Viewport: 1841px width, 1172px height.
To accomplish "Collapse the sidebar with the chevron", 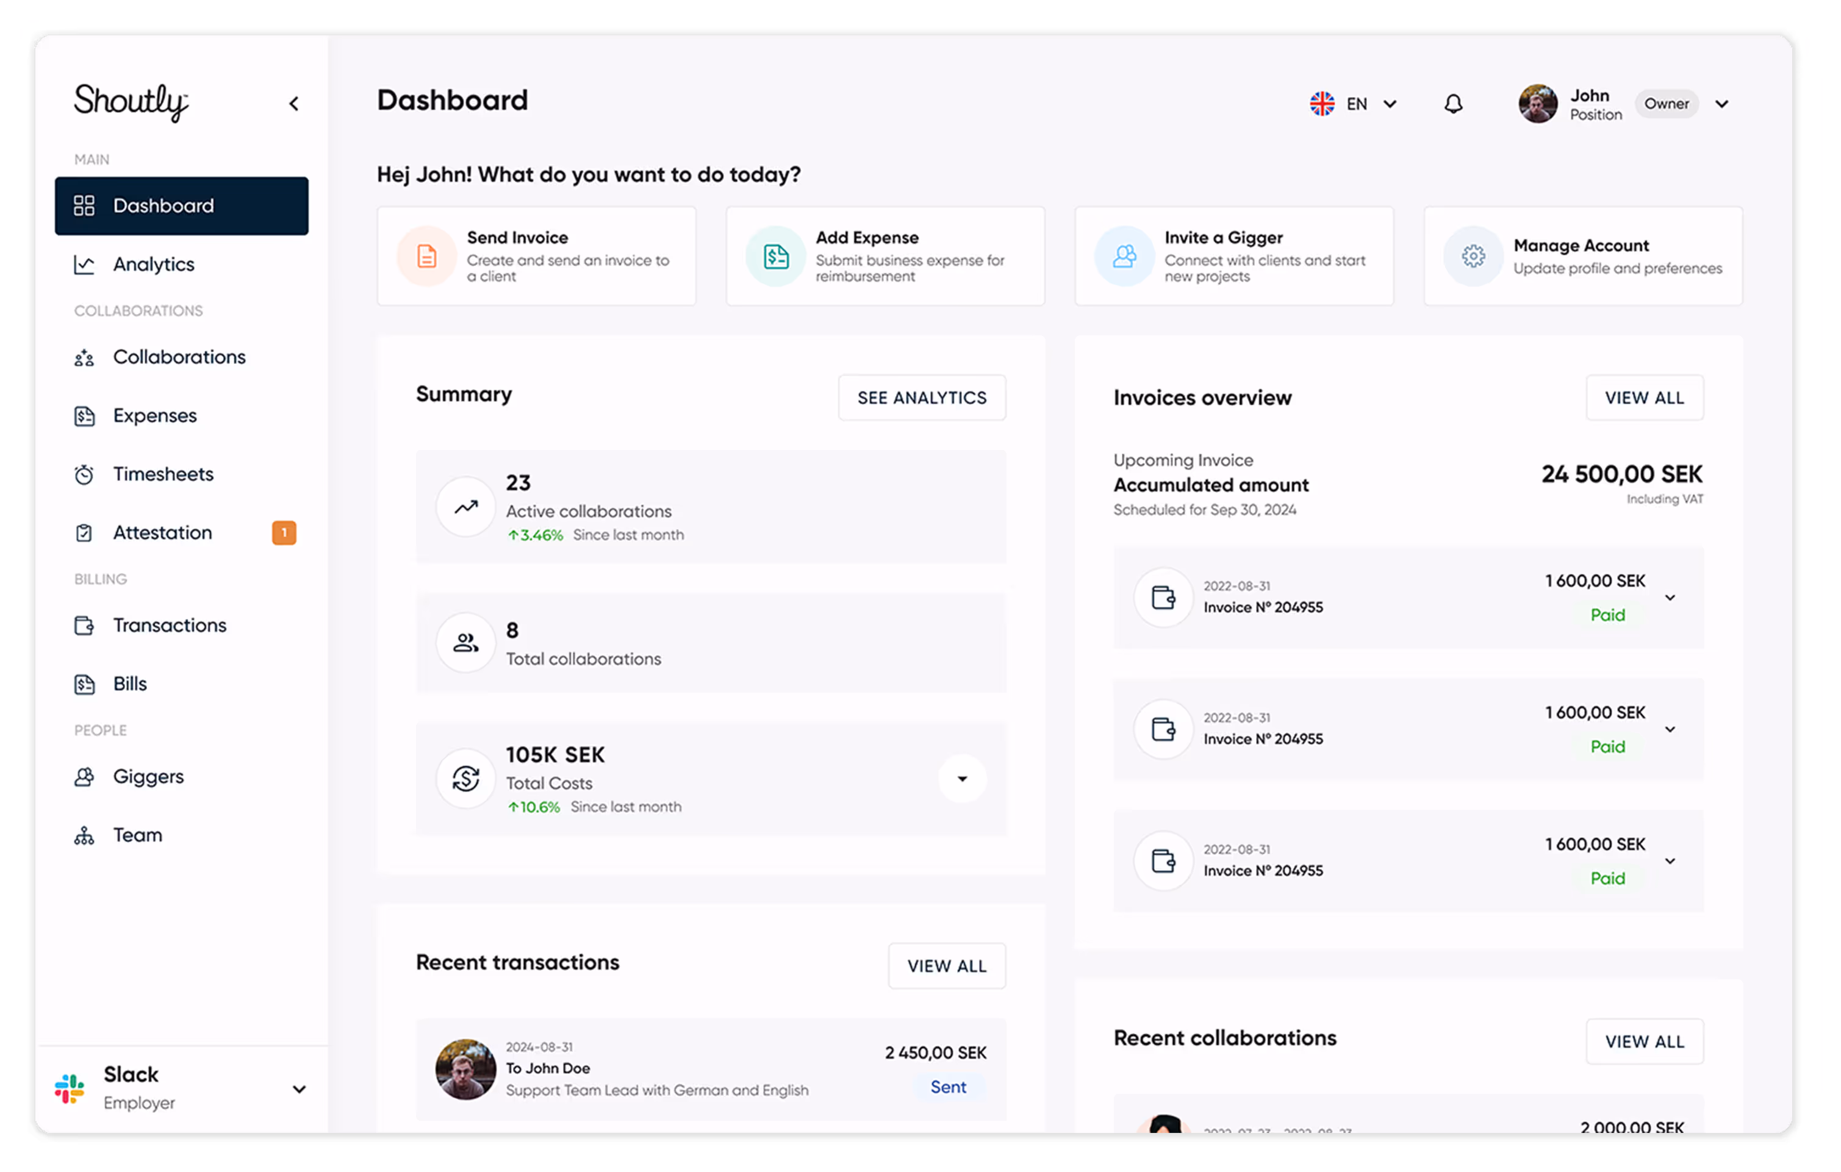I will click(x=293, y=103).
